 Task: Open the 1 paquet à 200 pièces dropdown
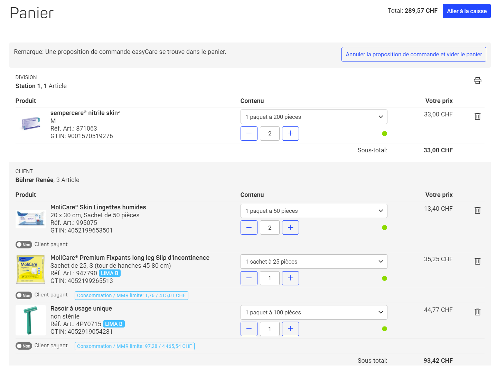(x=314, y=117)
